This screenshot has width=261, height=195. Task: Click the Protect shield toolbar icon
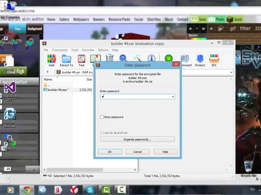click(x=200, y=60)
